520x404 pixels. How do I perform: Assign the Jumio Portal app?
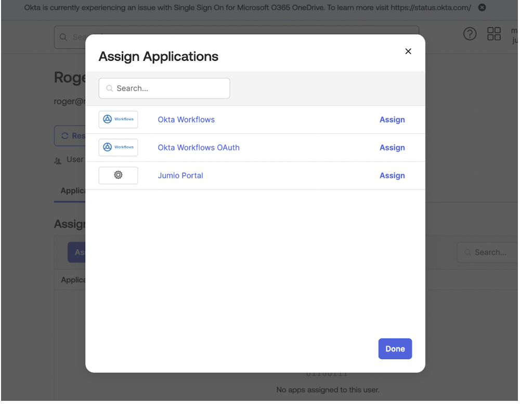click(x=392, y=176)
